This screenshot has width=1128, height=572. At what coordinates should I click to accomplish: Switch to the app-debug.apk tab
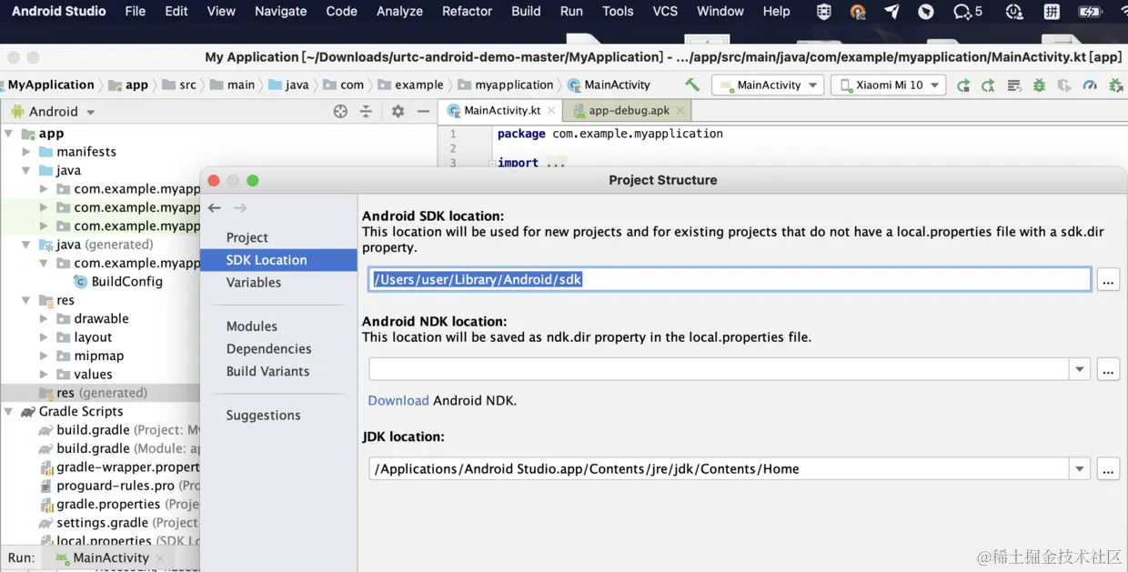pyautogui.click(x=629, y=110)
